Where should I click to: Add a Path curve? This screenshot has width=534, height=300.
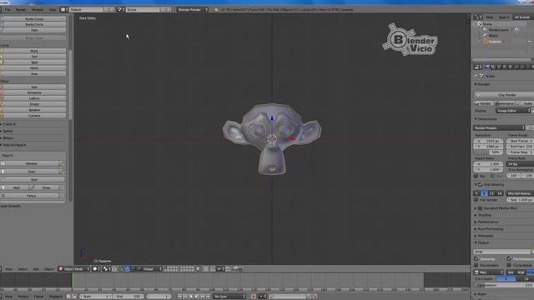coord(34,30)
